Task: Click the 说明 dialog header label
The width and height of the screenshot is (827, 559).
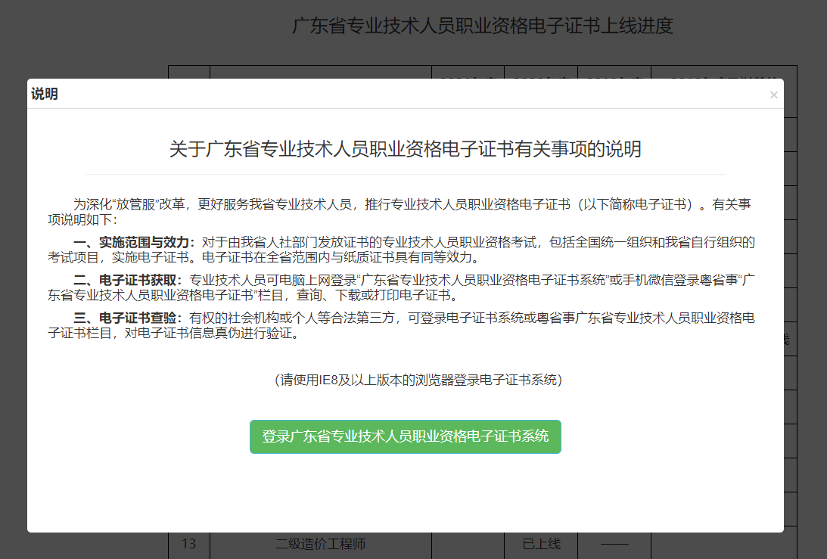Action: pos(45,95)
